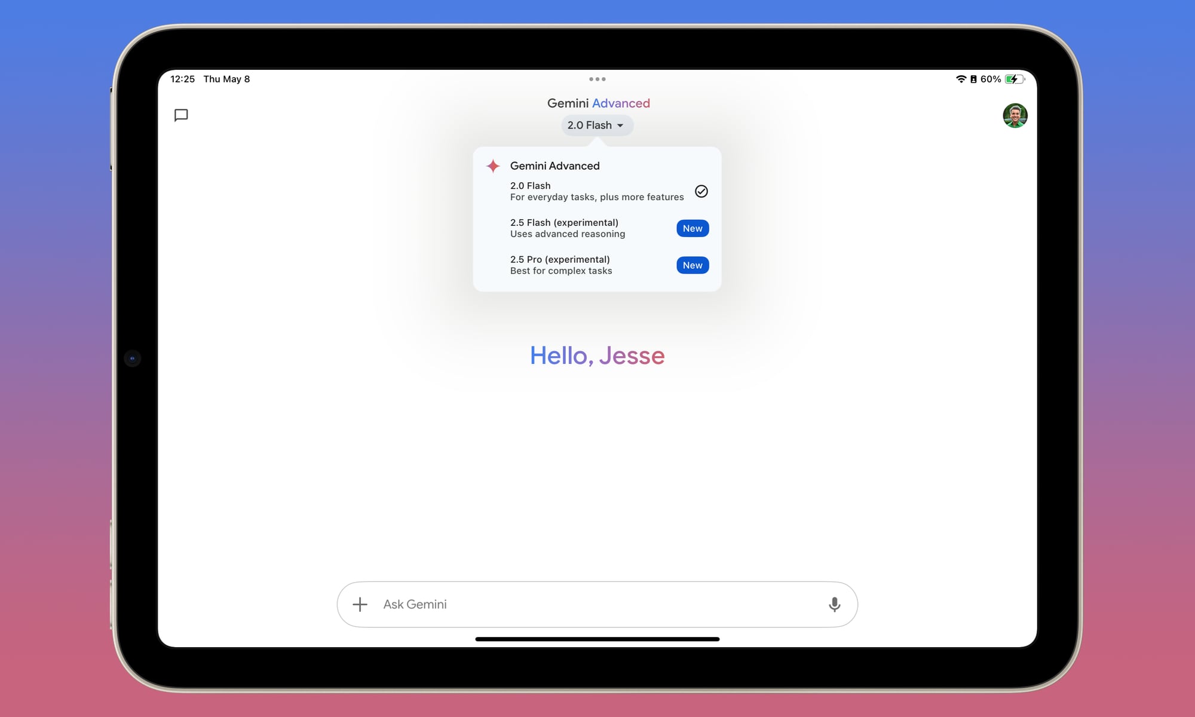Open the chat history panel
1195x717 pixels.
pyautogui.click(x=181, y=115)
